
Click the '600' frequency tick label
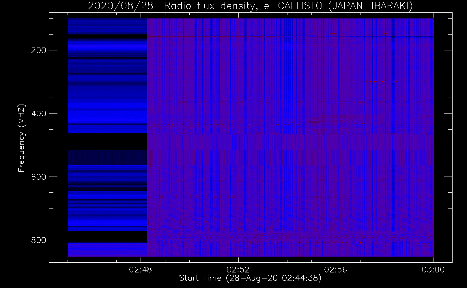pos(39,177)
